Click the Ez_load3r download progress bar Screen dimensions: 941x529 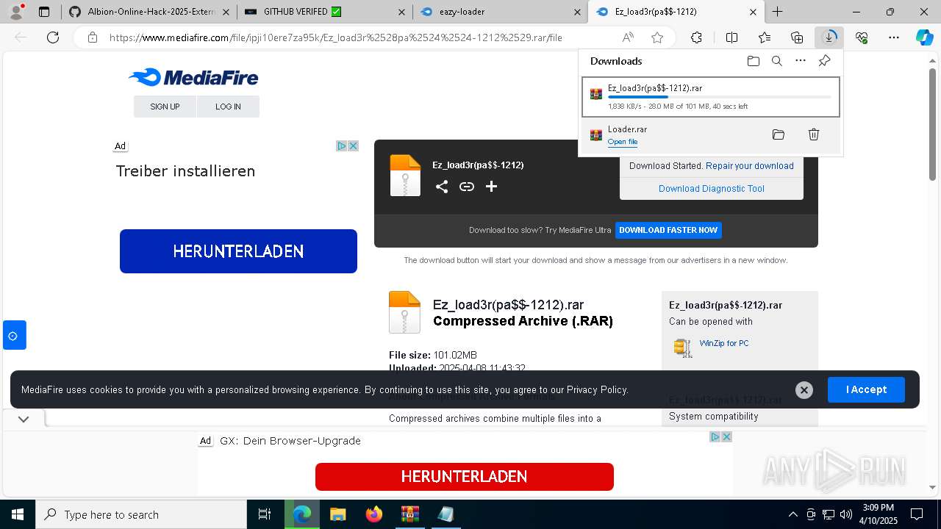(720, 97)
